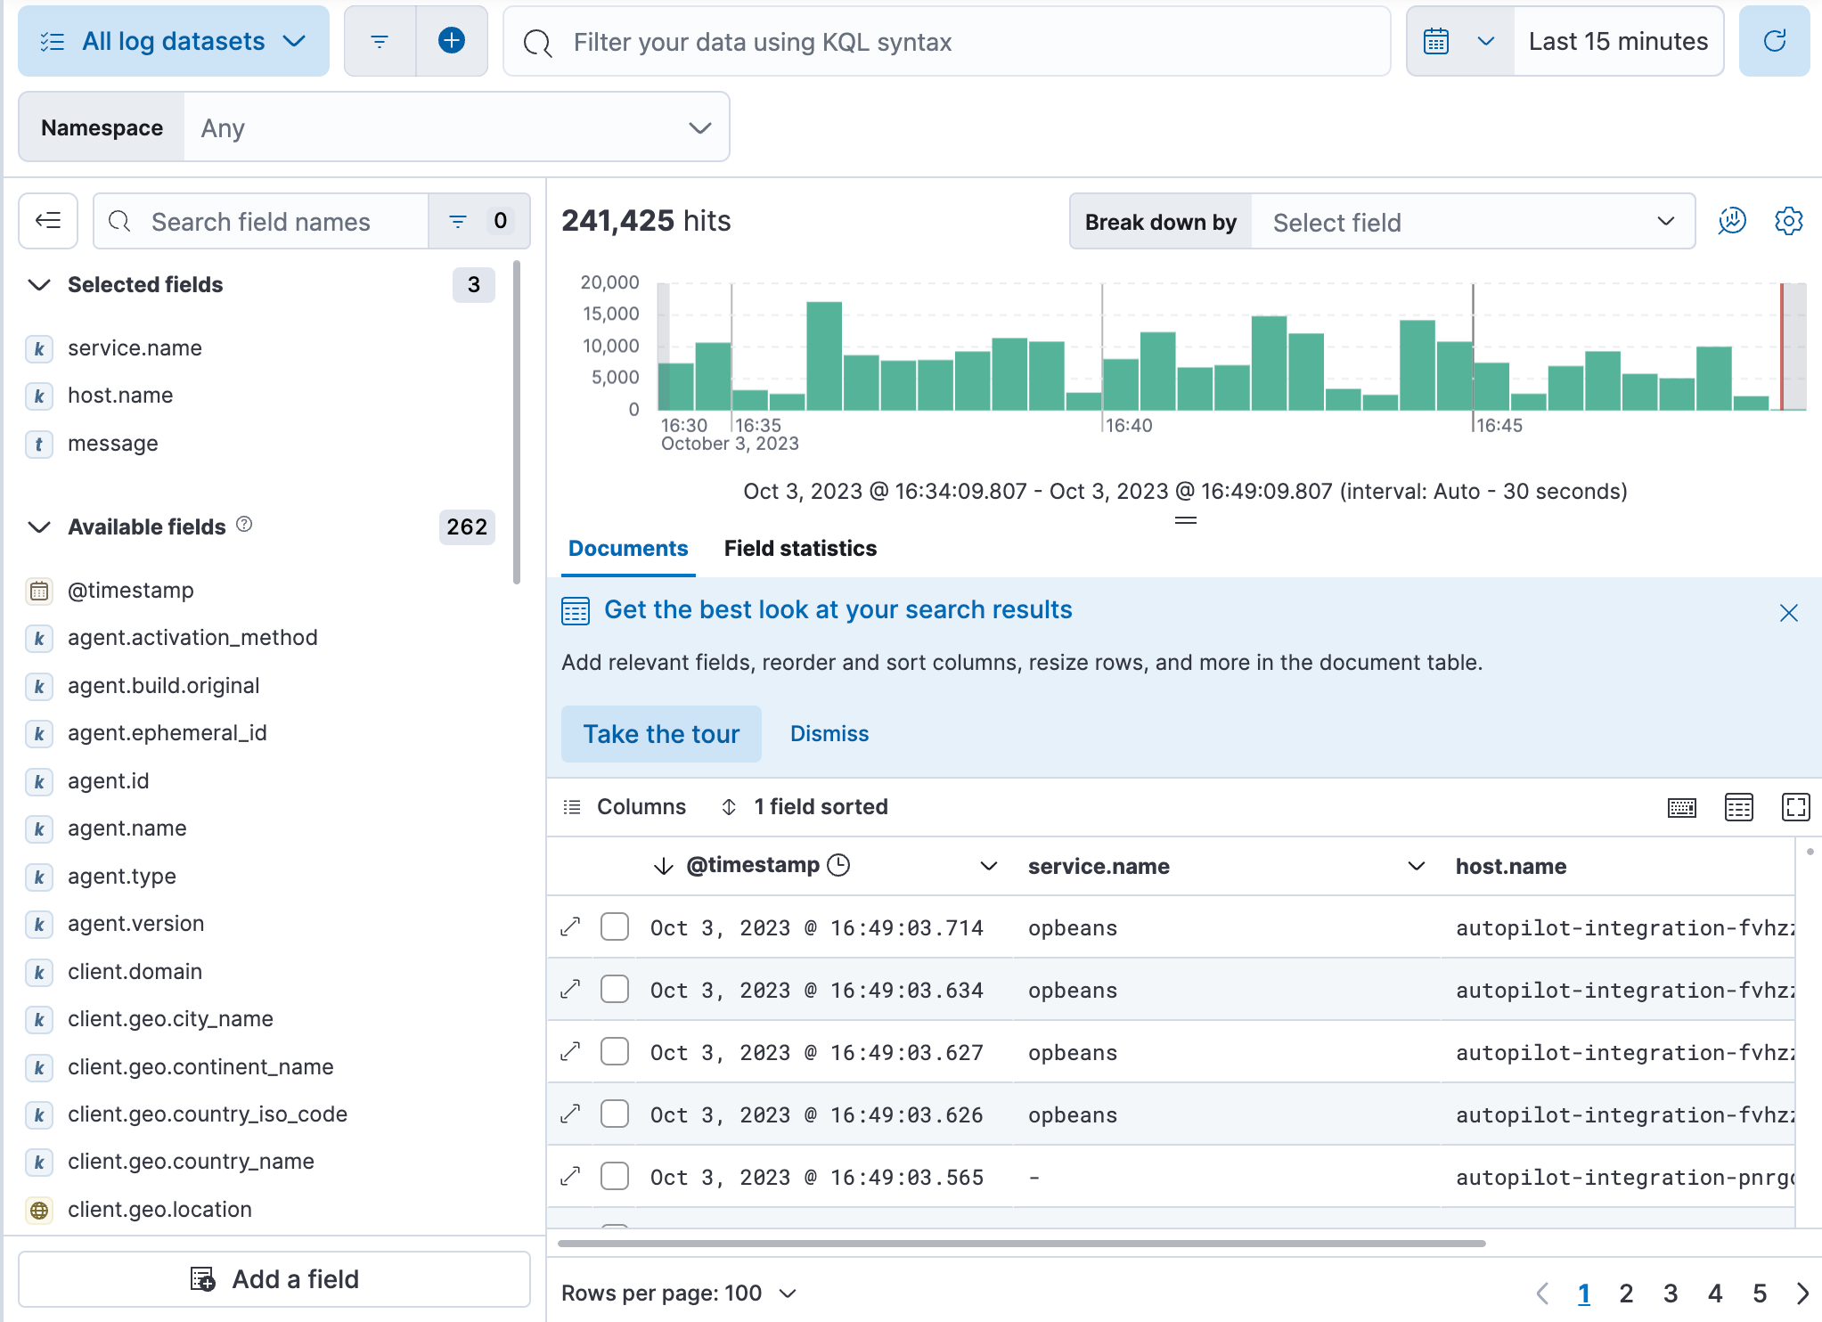Open the table display settings icon
The height and width of the screenshot is (1322, 1822).
1738,807
